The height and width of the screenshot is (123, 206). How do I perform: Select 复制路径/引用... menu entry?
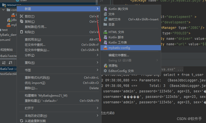point(59,27)
